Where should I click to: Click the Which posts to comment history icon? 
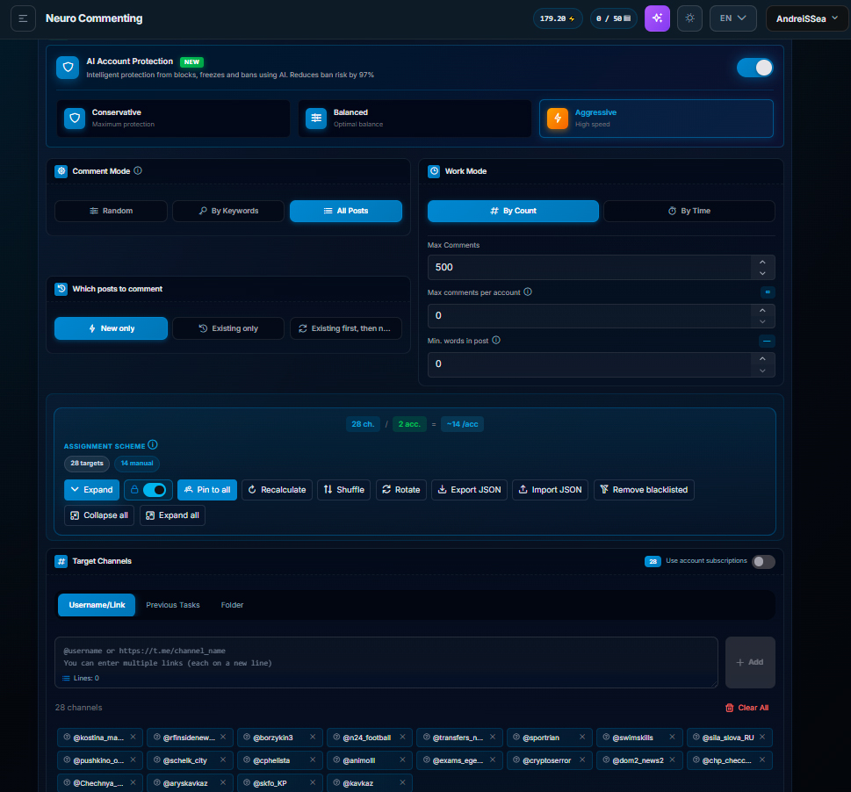(x=61, y=289)
